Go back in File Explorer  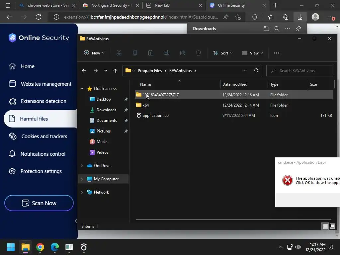[84, 71]
